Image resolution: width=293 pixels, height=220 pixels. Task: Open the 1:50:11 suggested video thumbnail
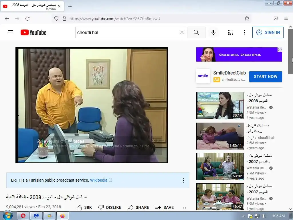coord(220,136)
